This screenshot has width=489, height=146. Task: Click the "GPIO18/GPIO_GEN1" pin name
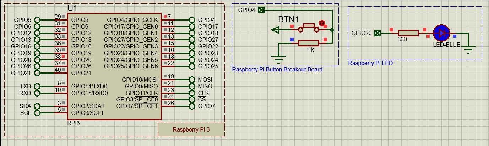point(131,33)
